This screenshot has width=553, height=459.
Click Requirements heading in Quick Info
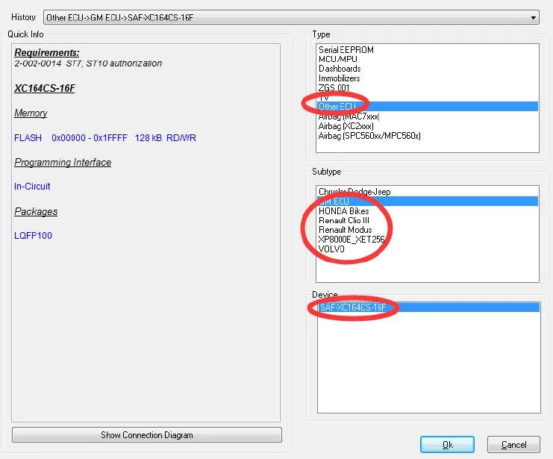(46, 52)
